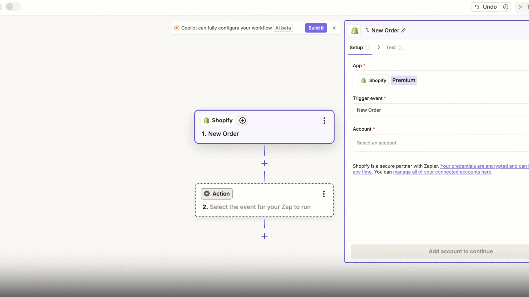
Task: Click the Copilot sparkle icon in the banner
Action: [x=177, y=28]
